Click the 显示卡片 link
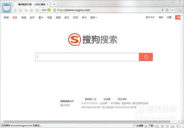Screen dimensions: 184x128 click(150, 17)
